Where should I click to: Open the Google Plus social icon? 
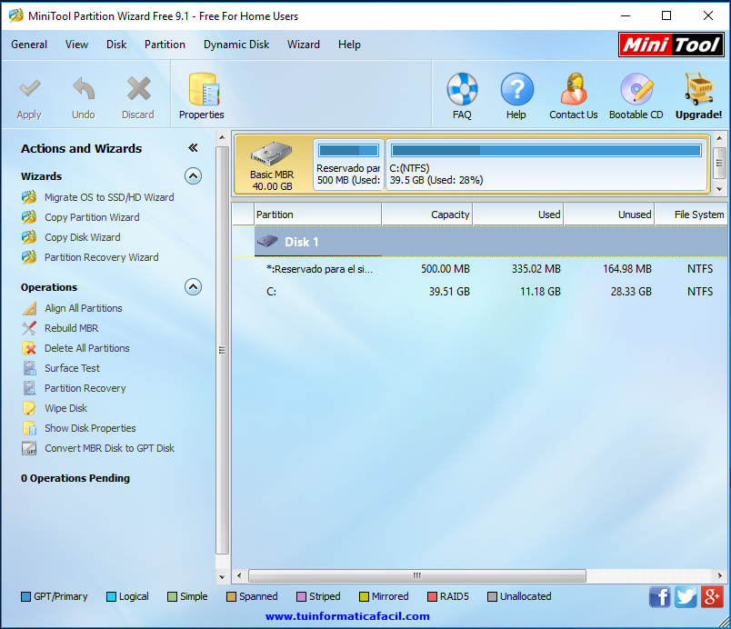pos(712,597)
